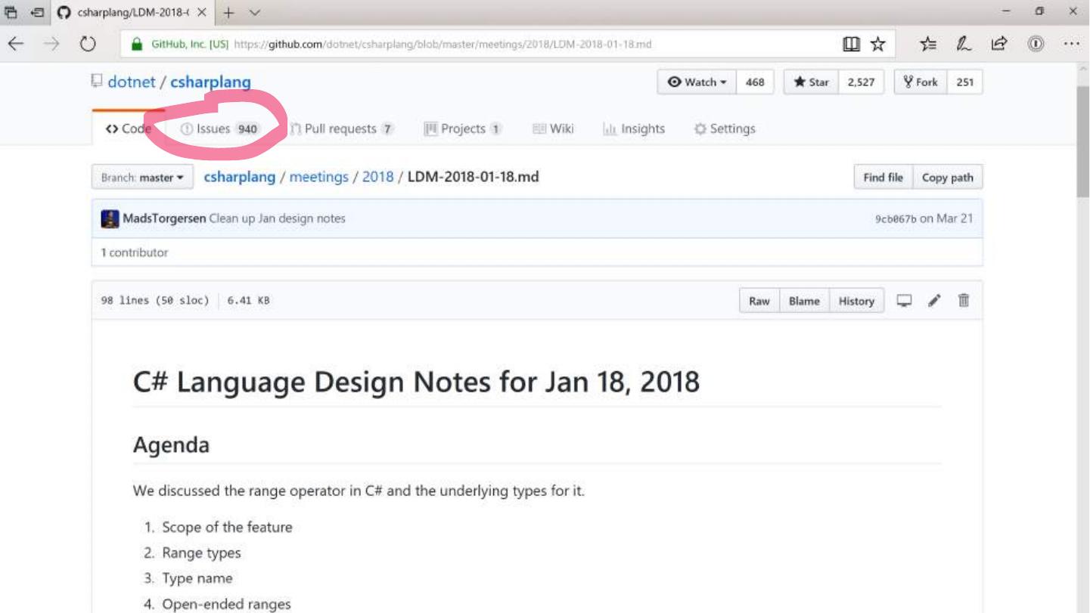Open the Wiki tab
The height and width of the screenshot is (613, 1090).
pyautogui.click(x=553, y=128)
